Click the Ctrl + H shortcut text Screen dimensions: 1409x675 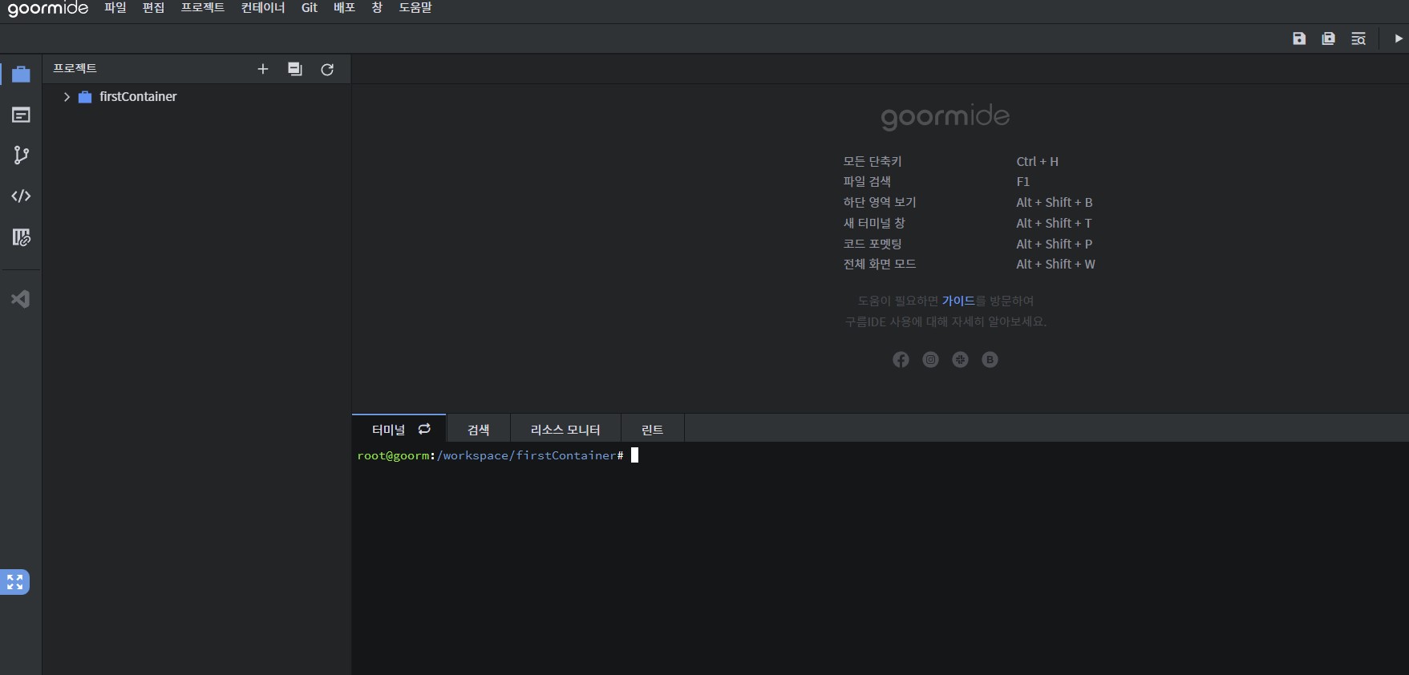pos(1038,161)
